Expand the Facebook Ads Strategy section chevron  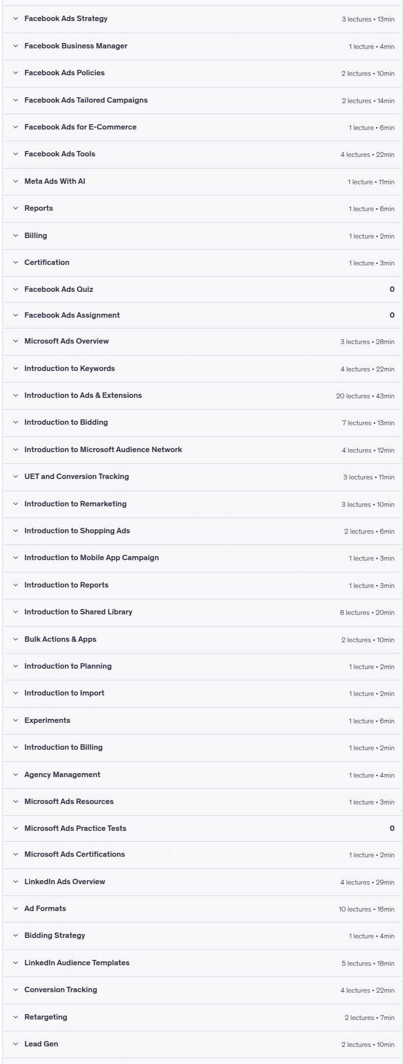click(16, 19)
